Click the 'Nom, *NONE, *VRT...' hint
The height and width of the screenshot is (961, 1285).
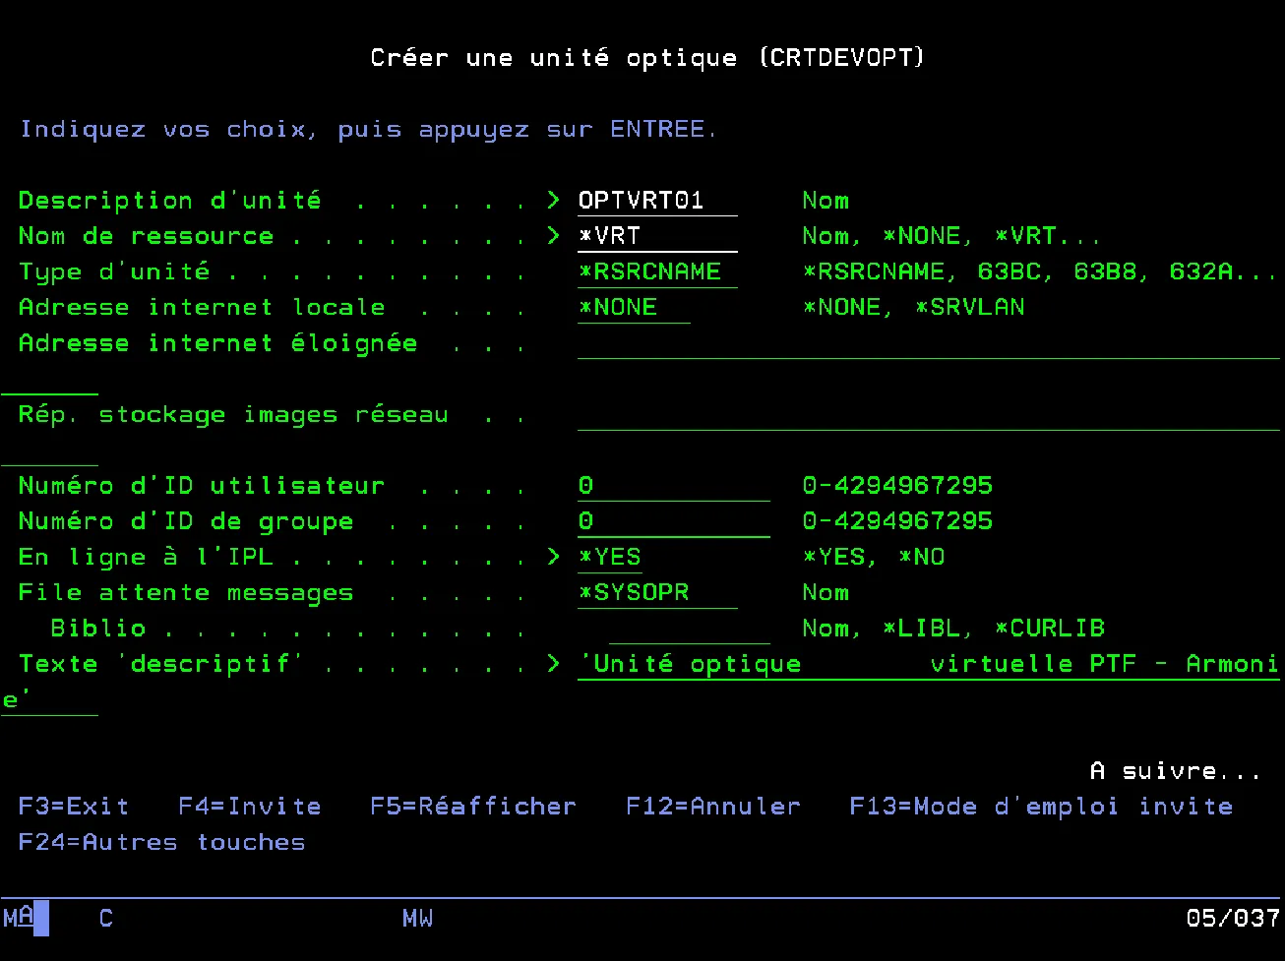tap(951, 236)
